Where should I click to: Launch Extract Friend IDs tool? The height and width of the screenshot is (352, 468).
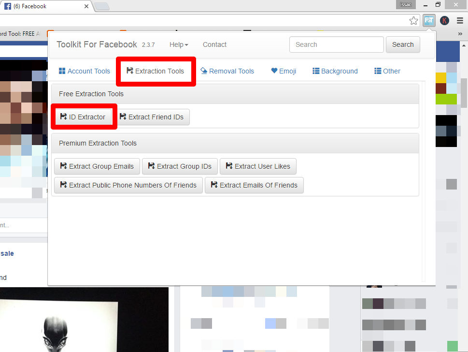click(x=152, y=117)
